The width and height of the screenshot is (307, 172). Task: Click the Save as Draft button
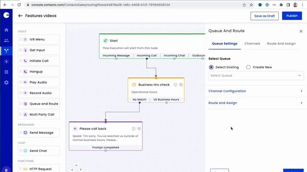(264, 16)
